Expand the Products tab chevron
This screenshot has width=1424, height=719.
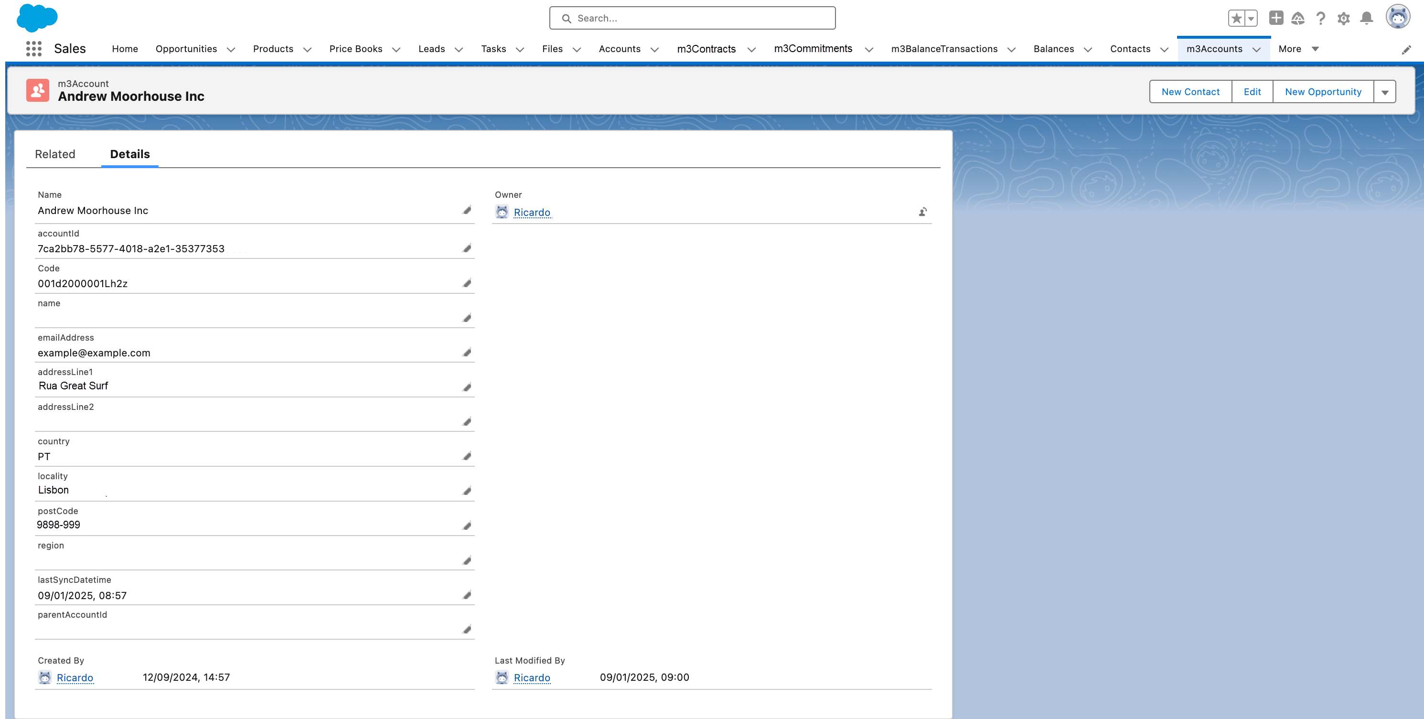307,50
